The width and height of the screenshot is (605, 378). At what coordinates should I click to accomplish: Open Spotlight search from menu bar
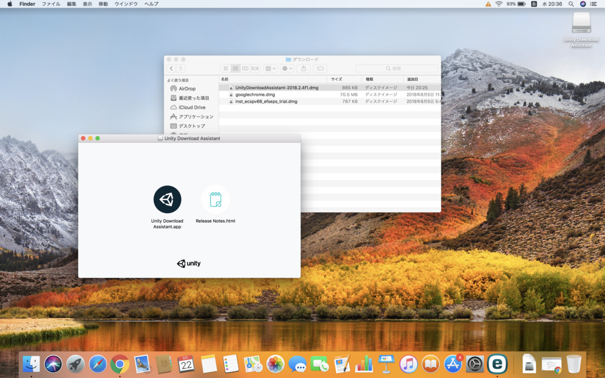pyautogui.click(x=571, y=4)
